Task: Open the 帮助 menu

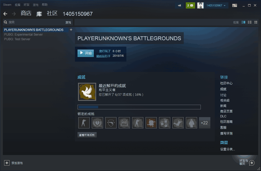Action: click(x=45, y=5)
